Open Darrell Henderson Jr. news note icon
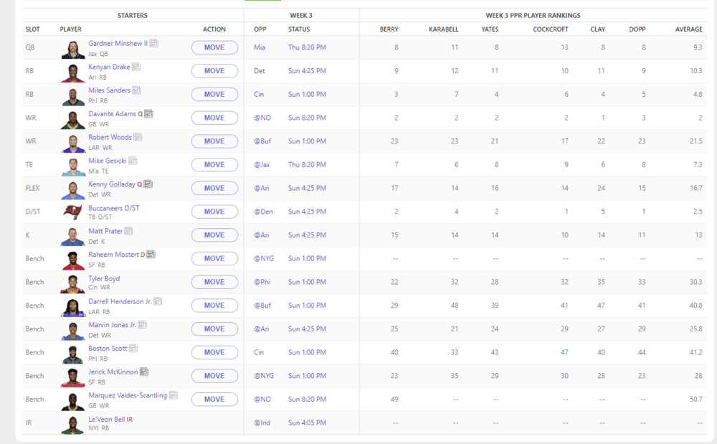 pos(158,301)
